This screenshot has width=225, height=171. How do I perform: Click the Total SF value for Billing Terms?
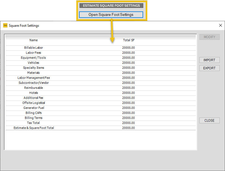point(128,118)
